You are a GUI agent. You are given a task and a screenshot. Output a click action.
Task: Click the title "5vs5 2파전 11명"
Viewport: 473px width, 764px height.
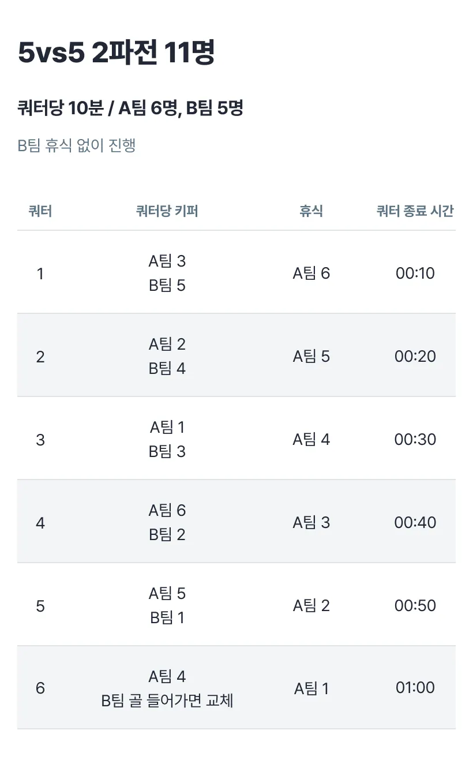[117, 54]
